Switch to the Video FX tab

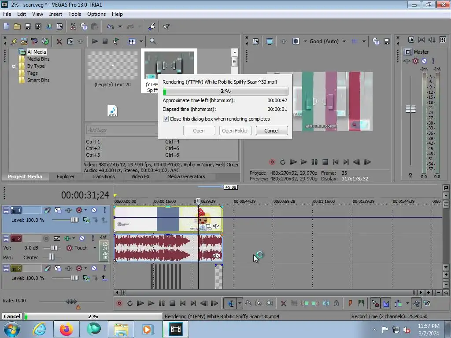[x=140, y=176]
